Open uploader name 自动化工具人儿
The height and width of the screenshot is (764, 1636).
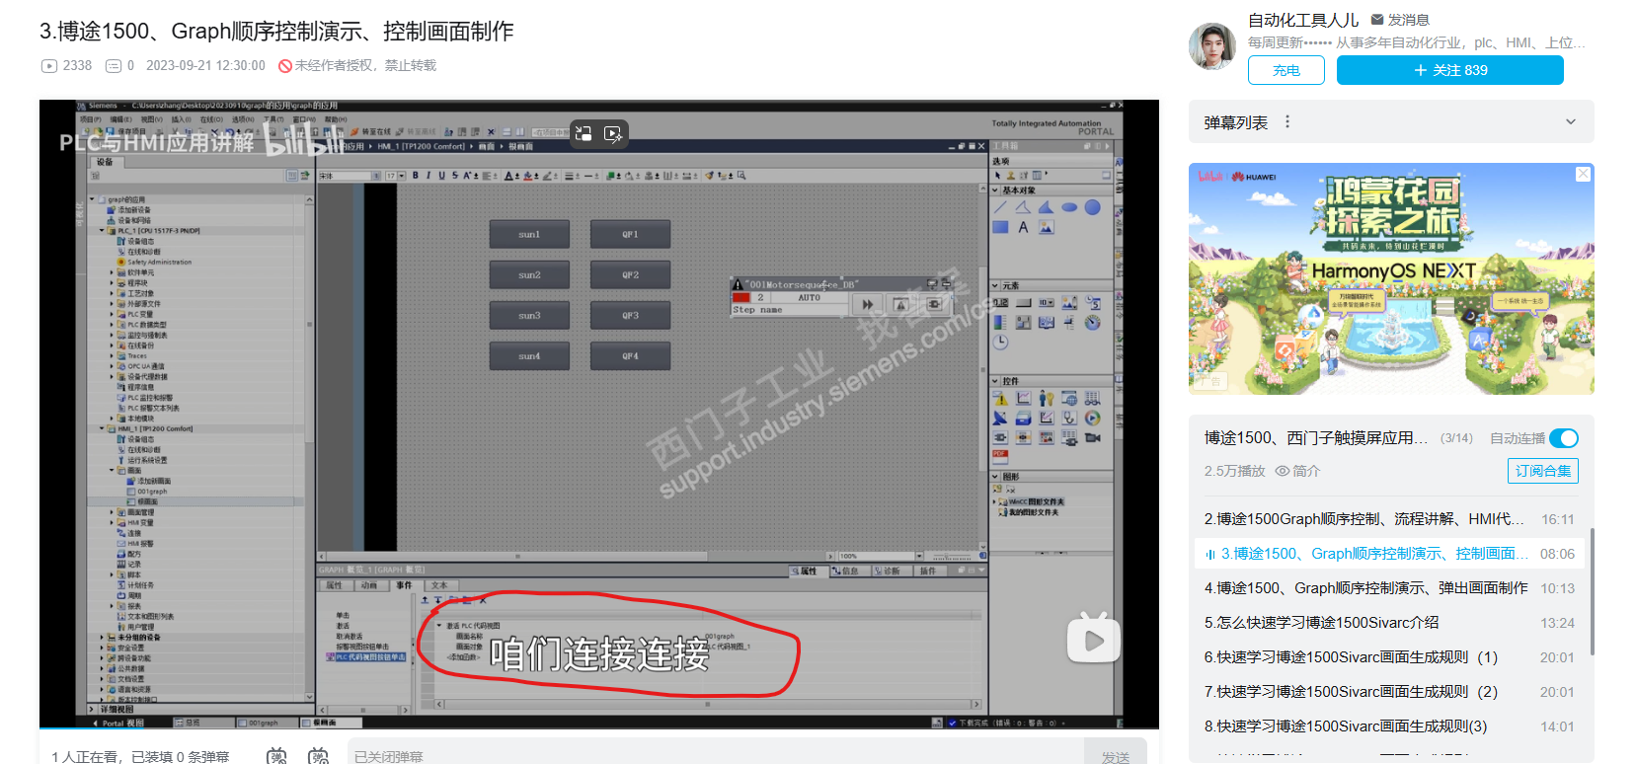click(1303, 20)
